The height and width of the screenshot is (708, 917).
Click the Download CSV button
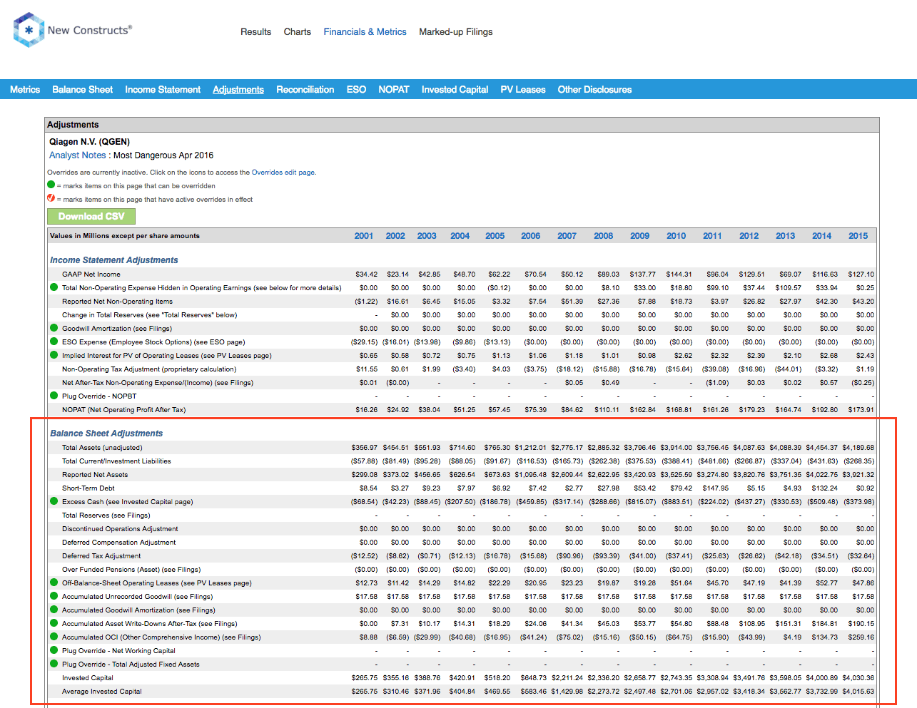91,216
